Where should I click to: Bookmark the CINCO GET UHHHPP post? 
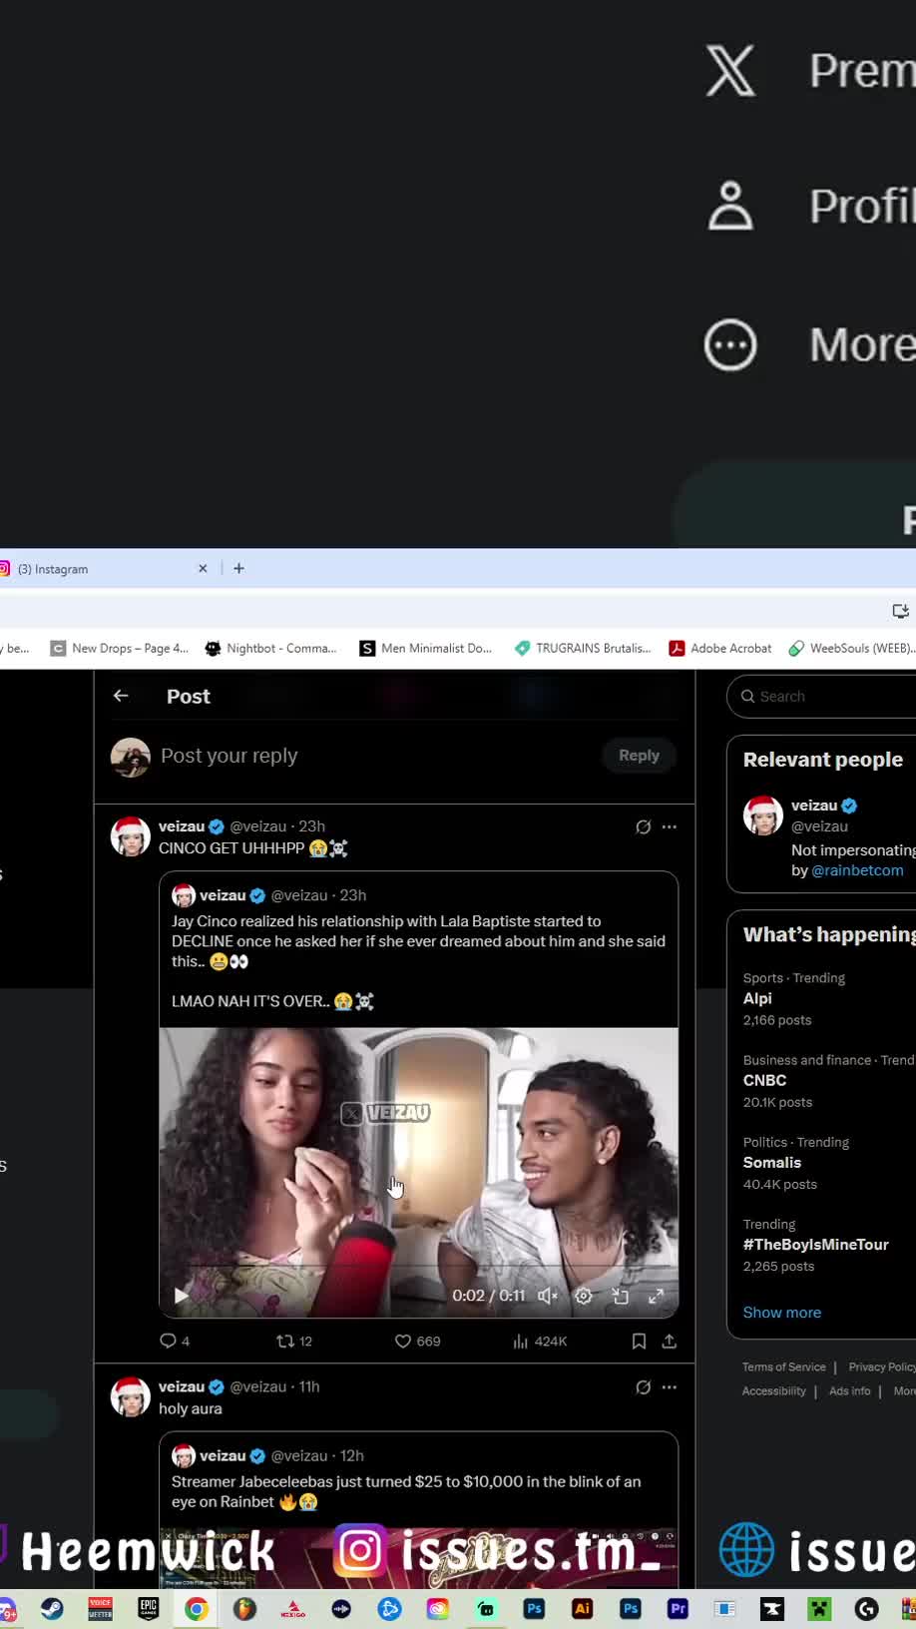pos(640,1341)
